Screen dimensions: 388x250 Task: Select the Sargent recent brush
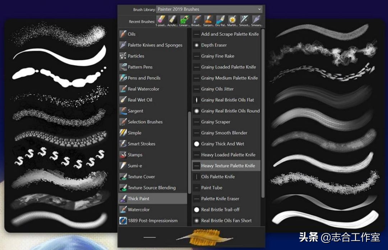point(208,21)
